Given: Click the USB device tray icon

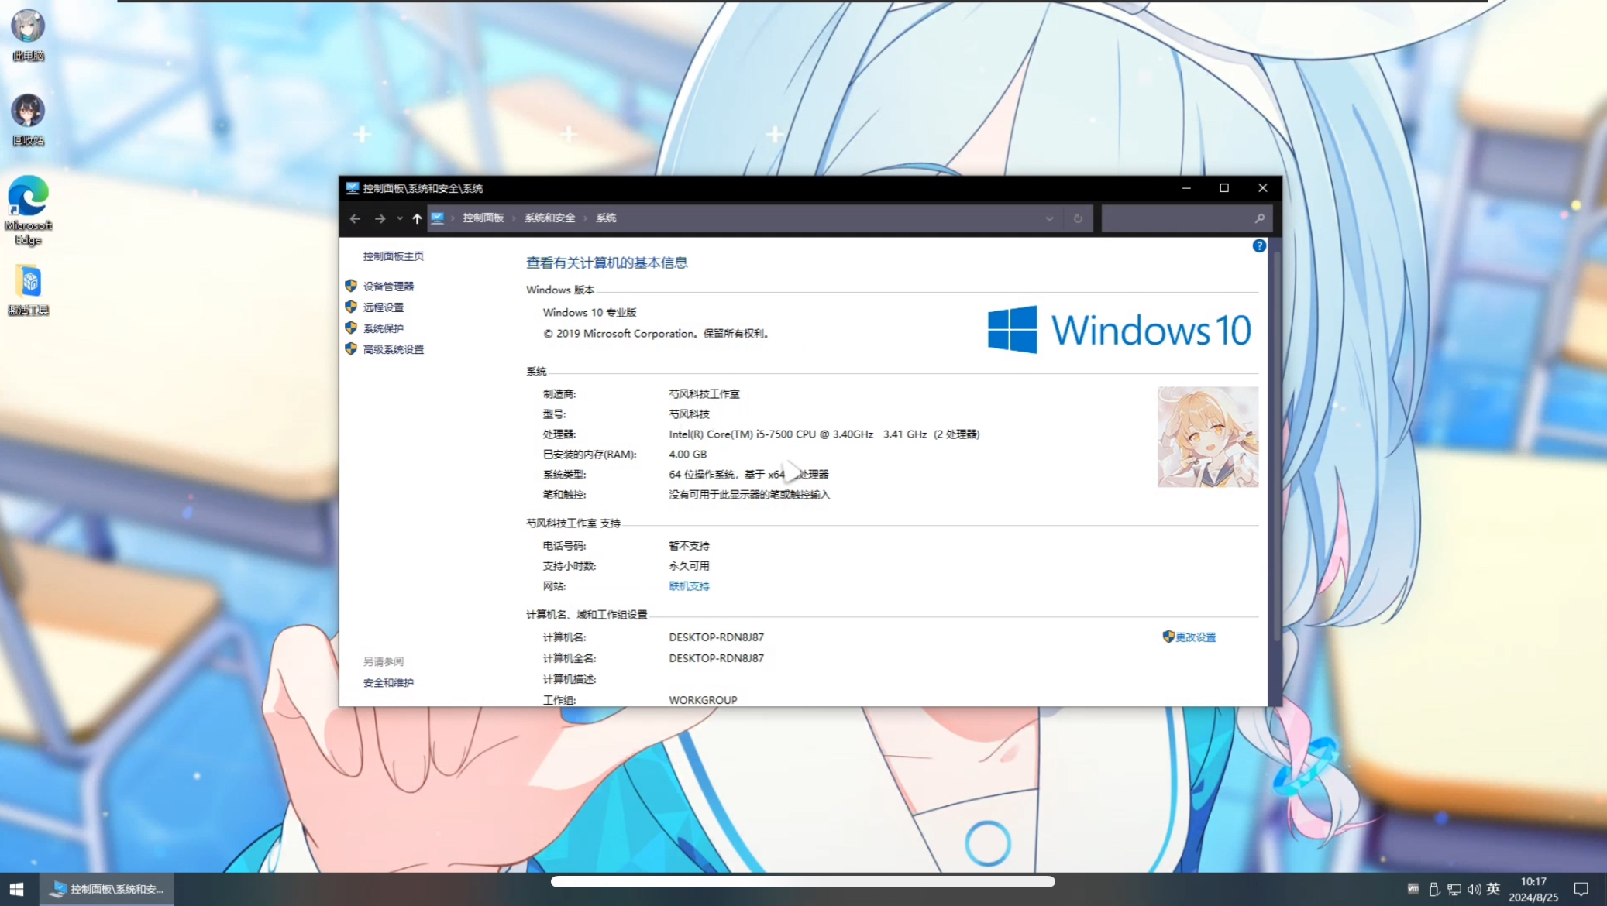Looking at the screenshot, I should pos(1434,889).
